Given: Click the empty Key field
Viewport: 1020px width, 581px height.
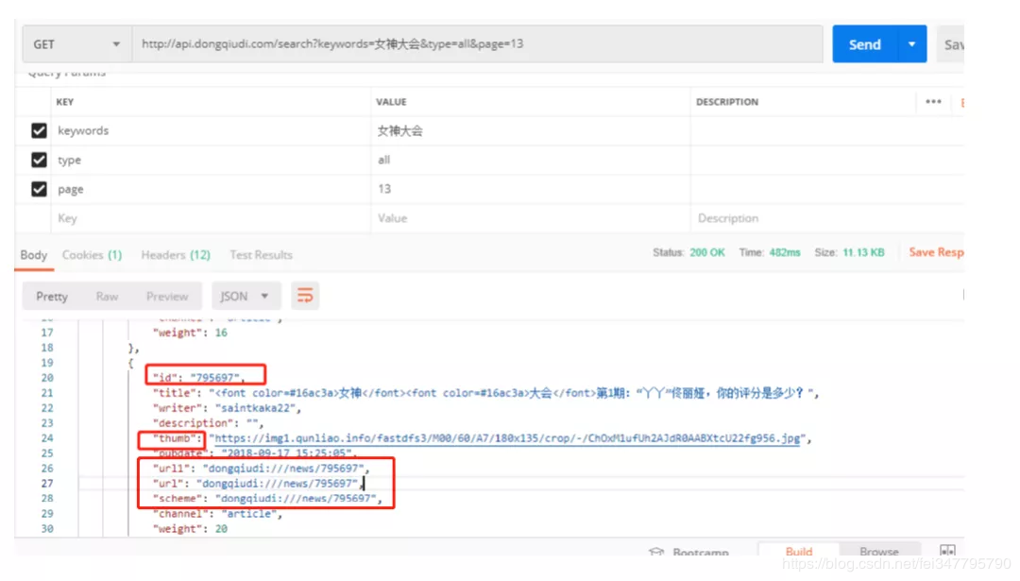Looking at the screenshot, I should (211, 218).
